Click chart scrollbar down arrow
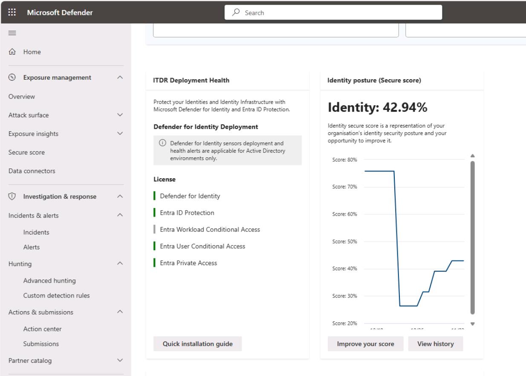This screenshot has height=376, width=526. (x=472, y=324)
